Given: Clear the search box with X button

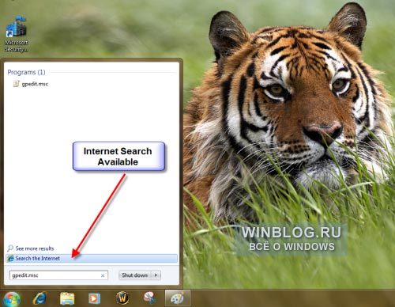Looking at the screenshot, I should point(103,275).
